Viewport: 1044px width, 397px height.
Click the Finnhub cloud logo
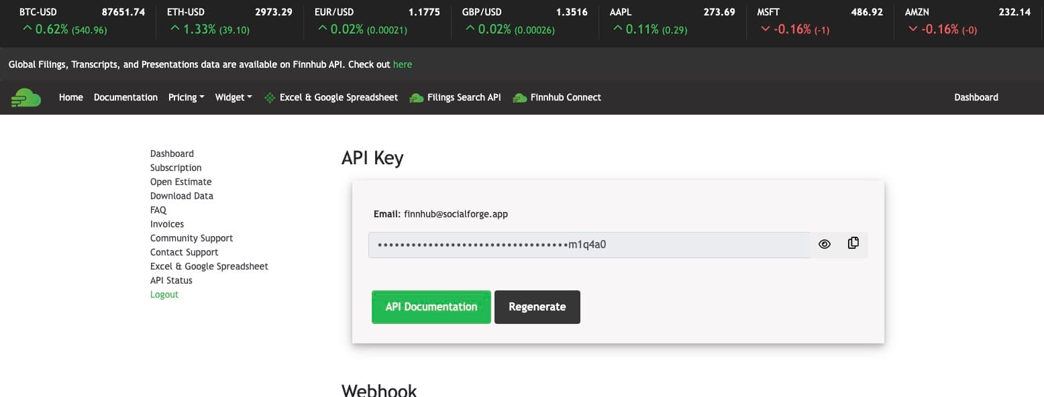click(25, 97)
